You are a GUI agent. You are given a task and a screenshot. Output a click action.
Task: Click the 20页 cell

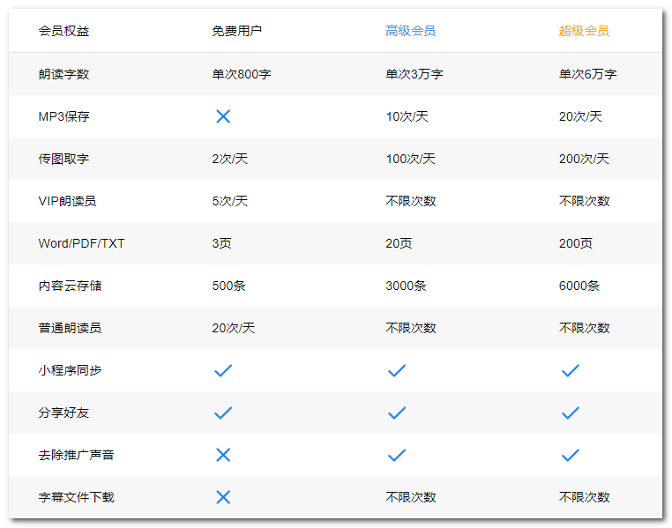click(x=399, y=243)
